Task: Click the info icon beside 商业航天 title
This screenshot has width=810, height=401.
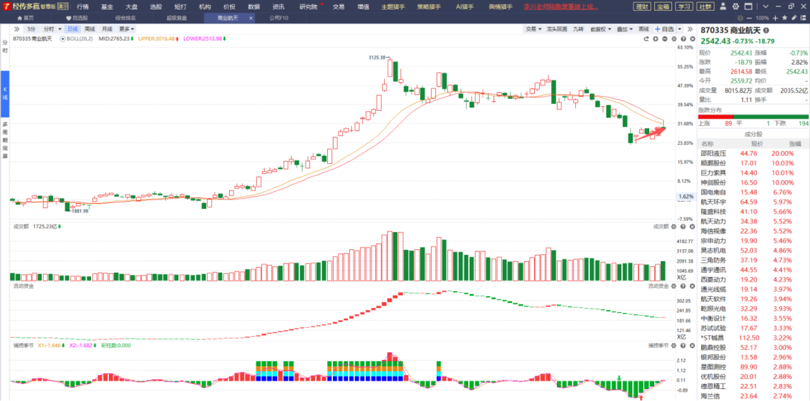Action: point(766,30)
